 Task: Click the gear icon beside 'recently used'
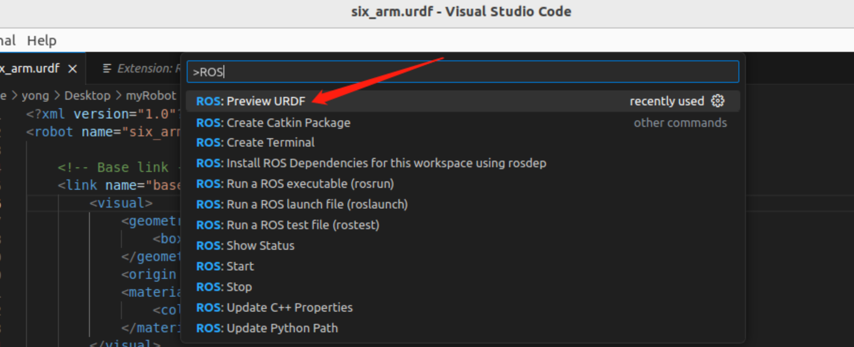point(718,101)
